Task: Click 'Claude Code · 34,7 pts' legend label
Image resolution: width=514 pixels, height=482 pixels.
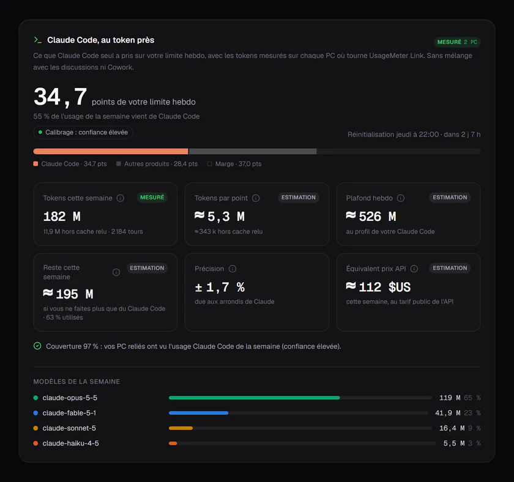Action: [x=74, y=164]
